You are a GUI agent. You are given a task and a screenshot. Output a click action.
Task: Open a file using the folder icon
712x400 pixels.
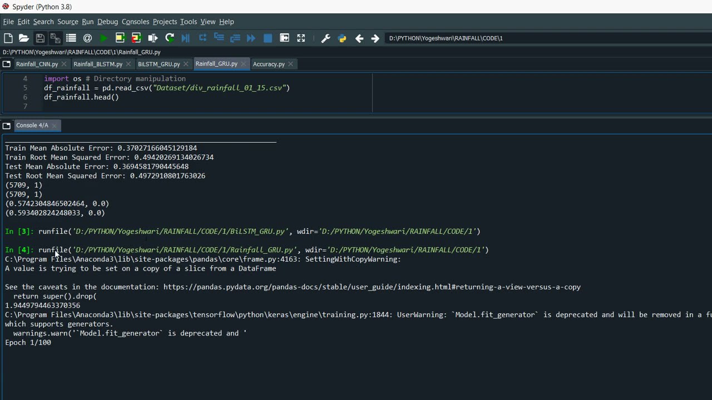[x=24, y=38]
